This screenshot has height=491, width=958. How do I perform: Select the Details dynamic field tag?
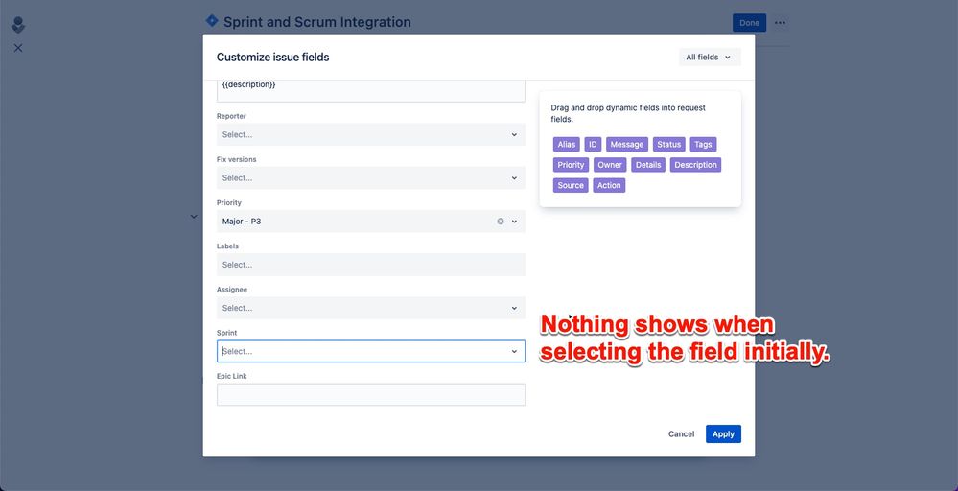pyautogui.click(x=648, y=165)
